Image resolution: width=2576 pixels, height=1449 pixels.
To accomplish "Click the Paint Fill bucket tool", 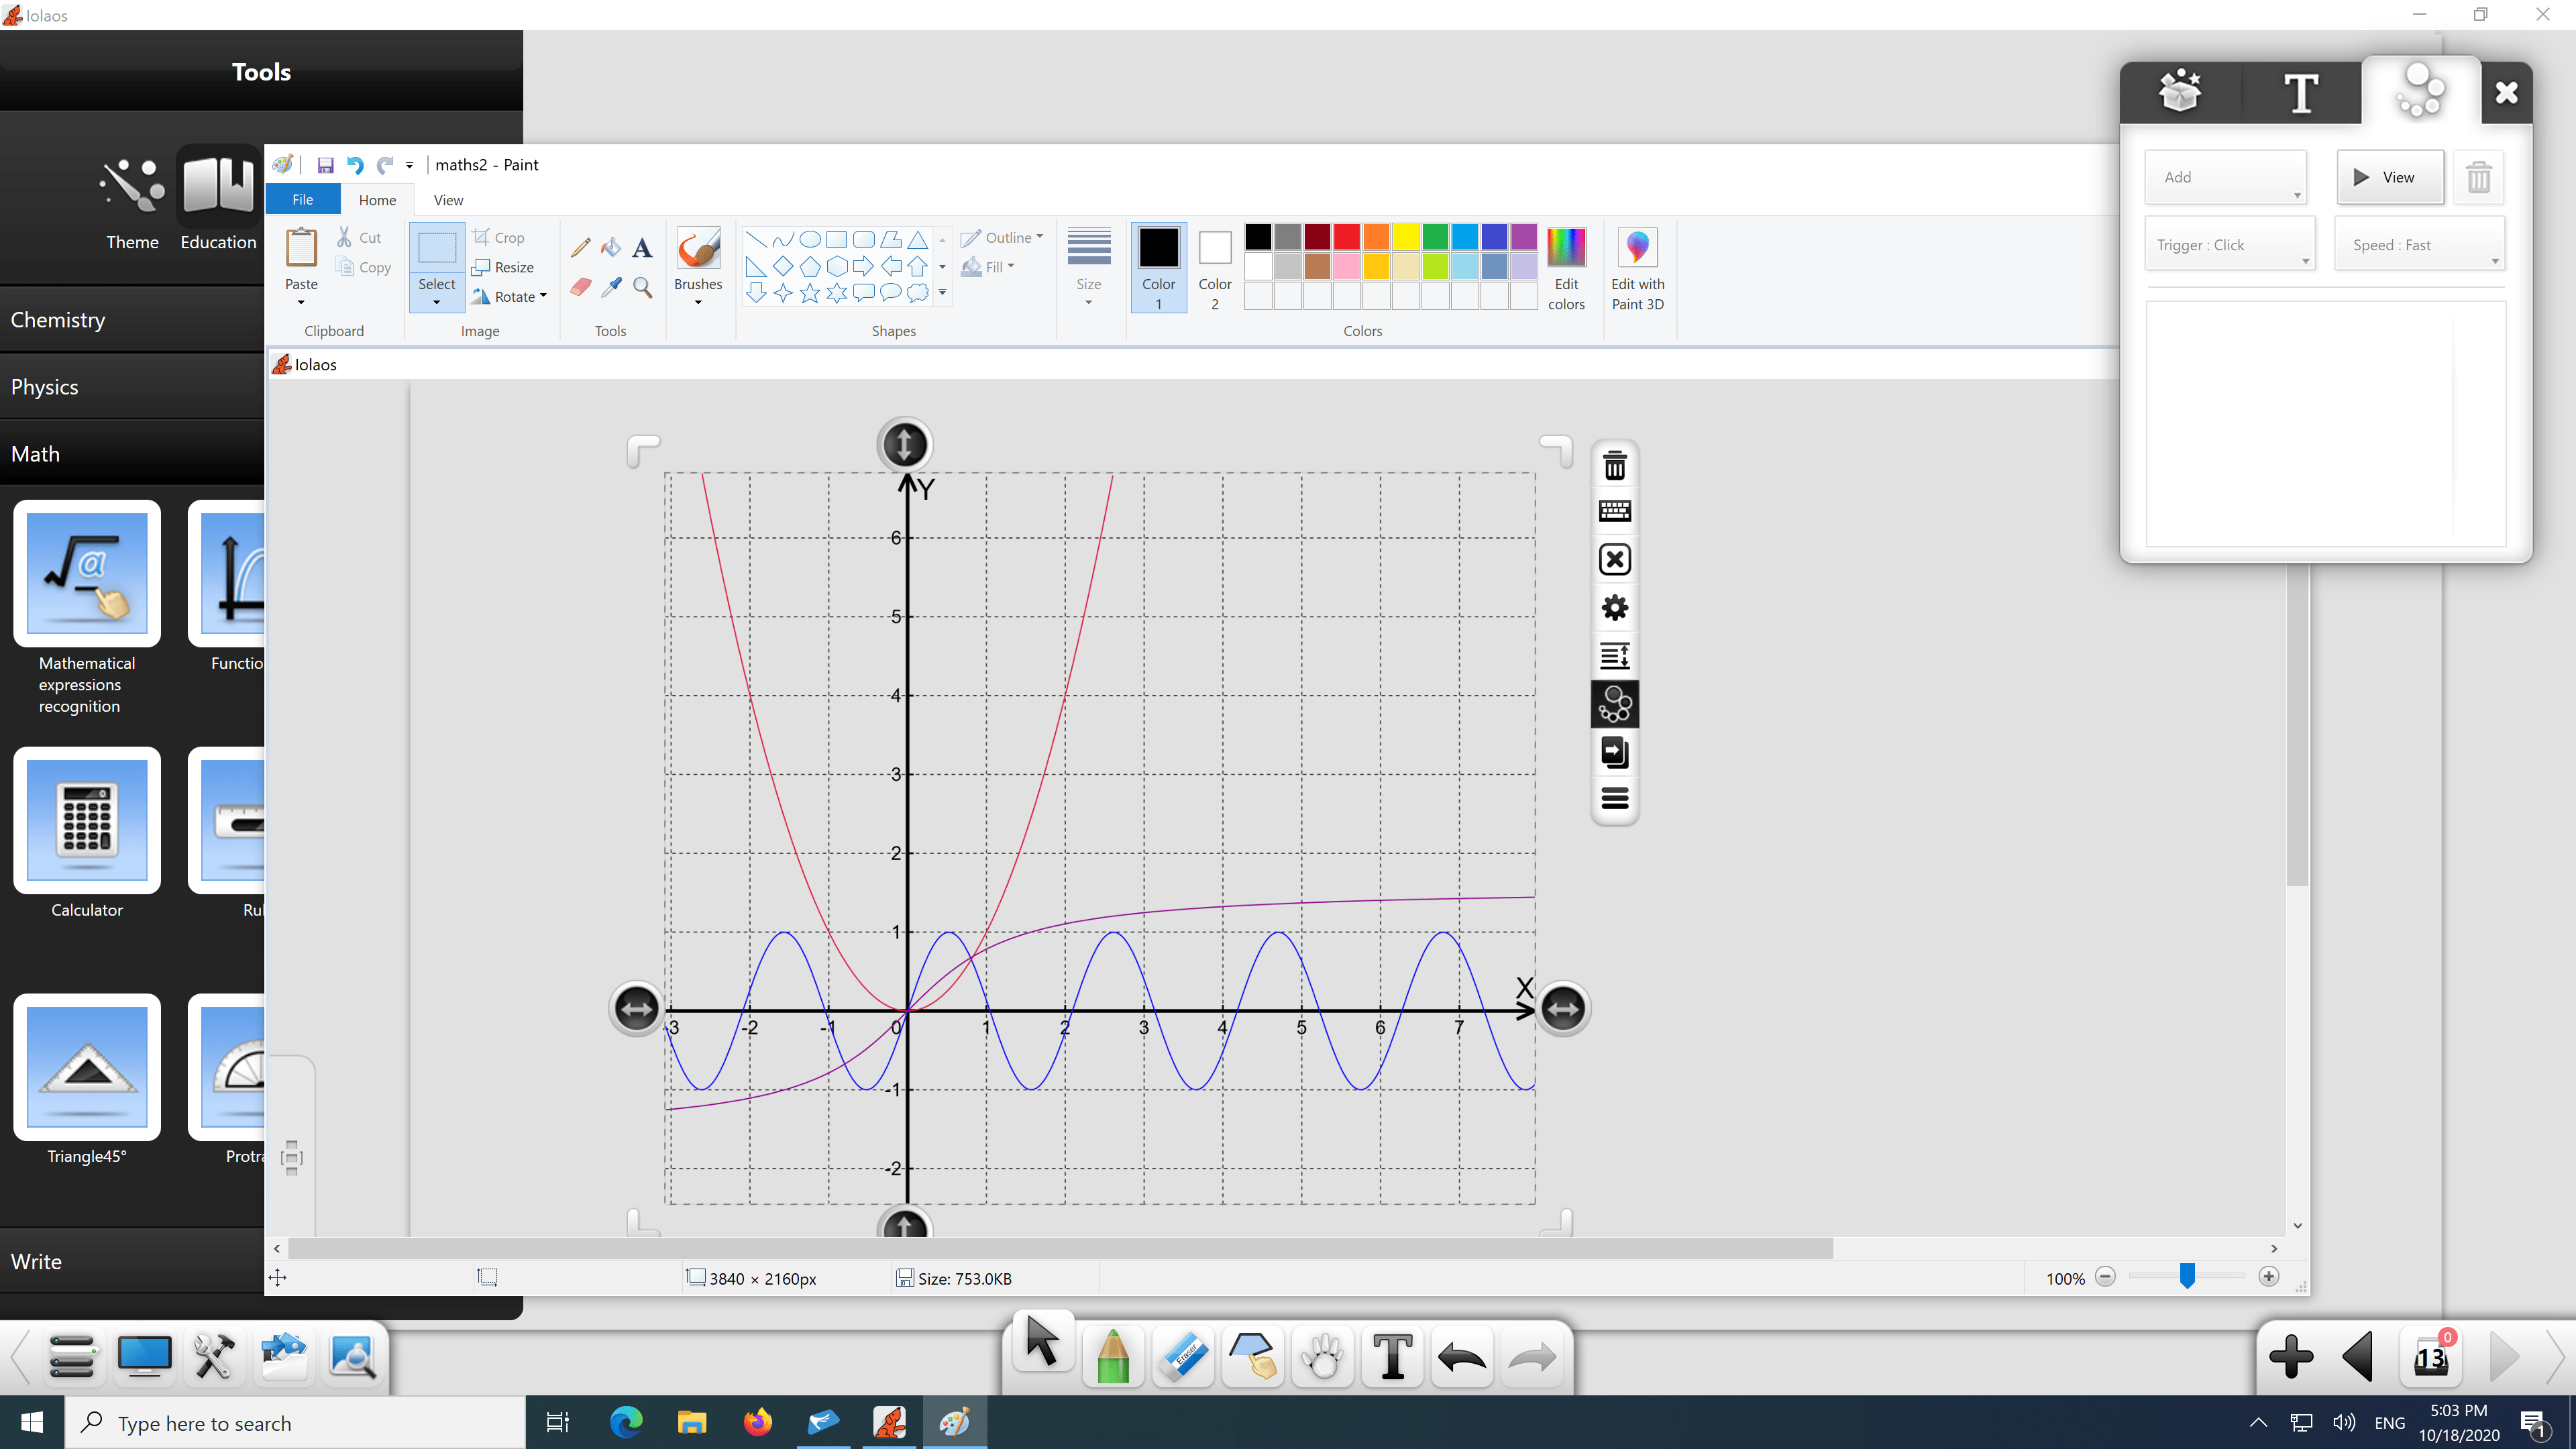I will tap(611, 247).
